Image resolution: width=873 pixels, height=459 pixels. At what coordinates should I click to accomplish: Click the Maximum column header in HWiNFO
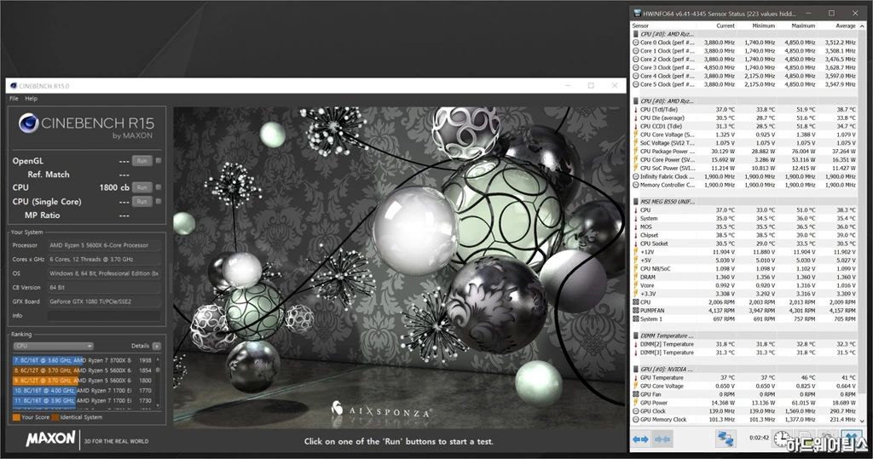point(796,26)
